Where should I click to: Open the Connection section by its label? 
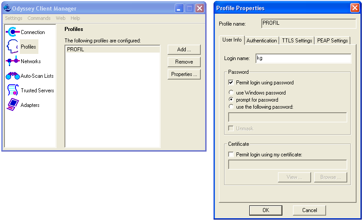[x=33, y=32]
